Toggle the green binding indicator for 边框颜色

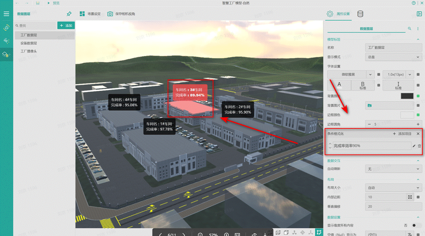pyautogui.click(x=418, y=115)
